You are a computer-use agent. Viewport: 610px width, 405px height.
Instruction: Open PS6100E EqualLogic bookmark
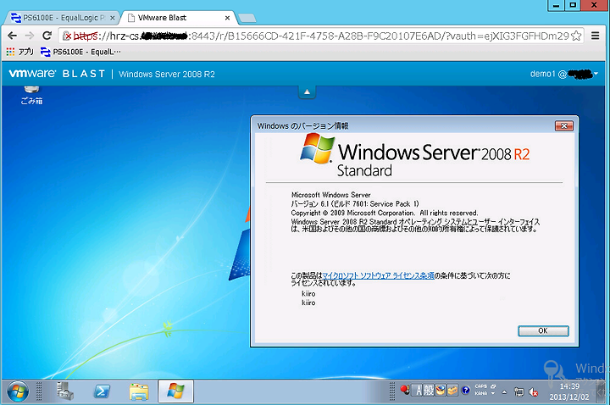[x=80, y=52]
